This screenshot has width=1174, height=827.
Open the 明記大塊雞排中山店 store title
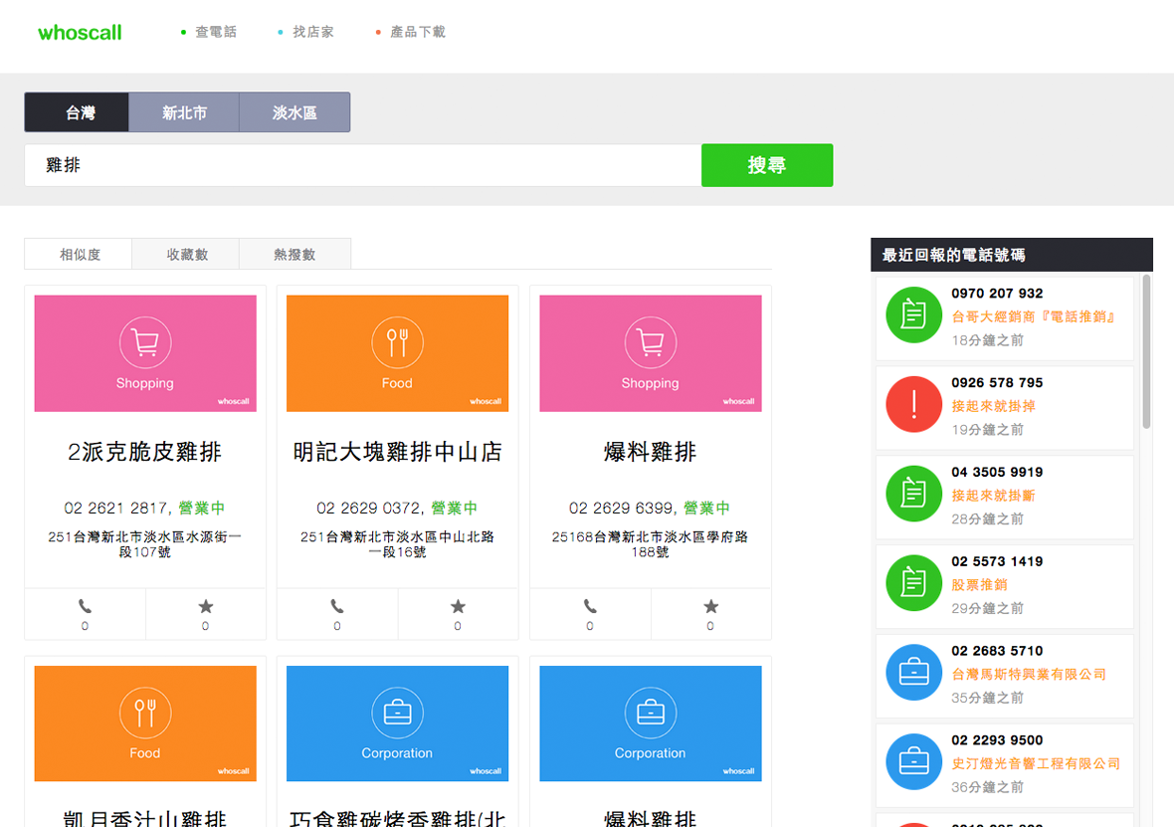[x=398, y=452]
